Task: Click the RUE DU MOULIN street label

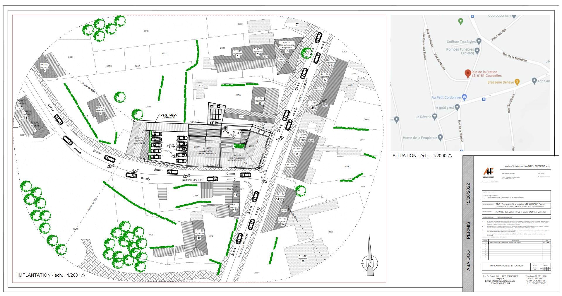Action: click(x=192, y=180)
